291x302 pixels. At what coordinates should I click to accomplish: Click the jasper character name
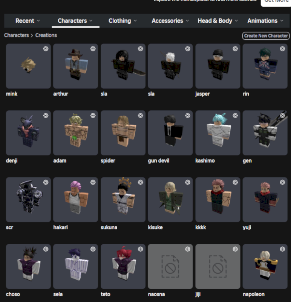pyautogui.click(x=202, y=94)
